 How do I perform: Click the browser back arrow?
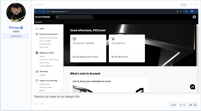click(36, 11)
